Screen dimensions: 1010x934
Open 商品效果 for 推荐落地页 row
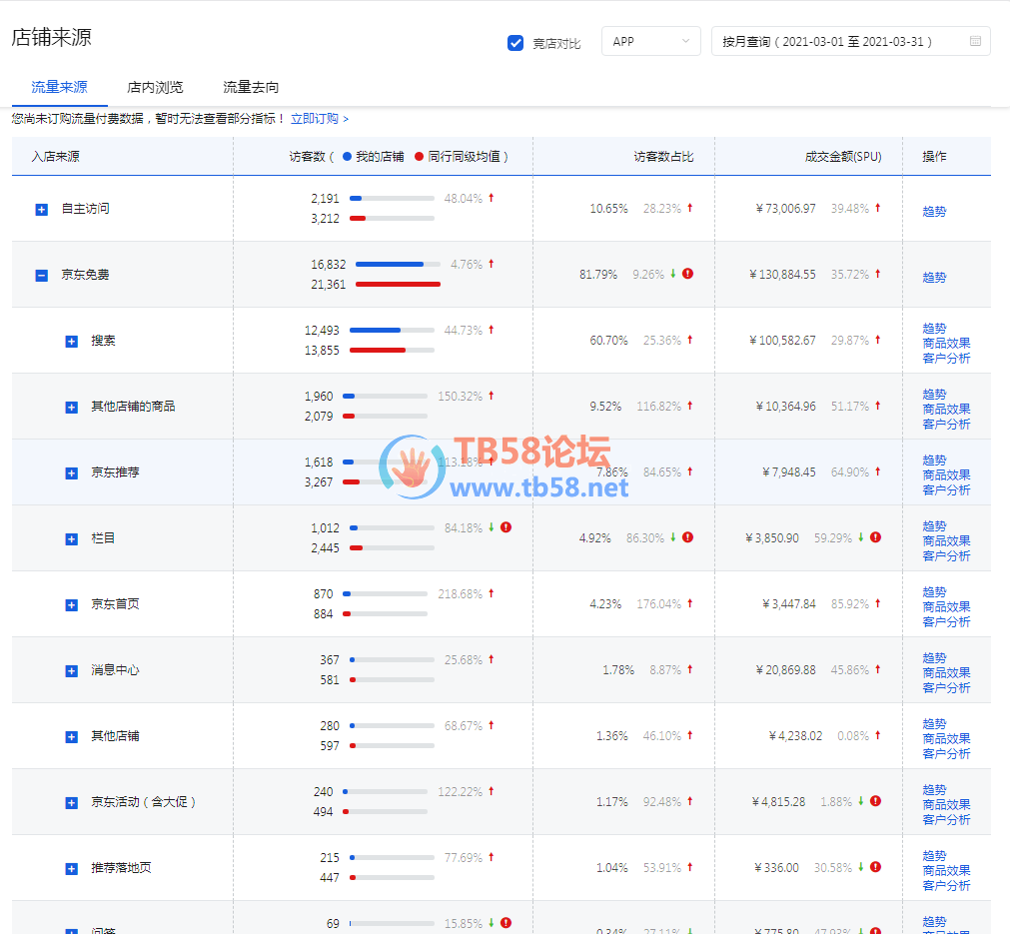click(x=946, y=871)
